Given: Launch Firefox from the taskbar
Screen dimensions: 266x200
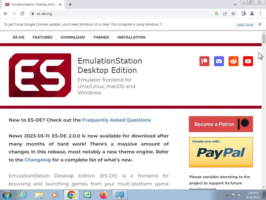Looking at the screenshot, I should point(103,195).
